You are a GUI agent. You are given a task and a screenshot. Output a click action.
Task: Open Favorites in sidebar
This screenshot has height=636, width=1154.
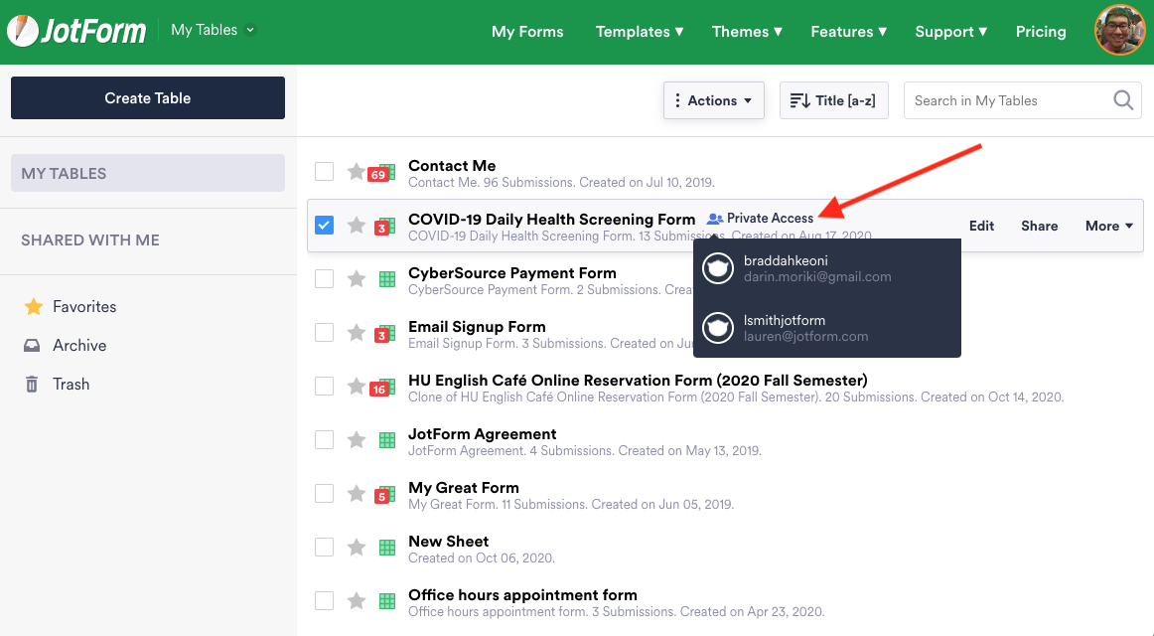[71, 306]
